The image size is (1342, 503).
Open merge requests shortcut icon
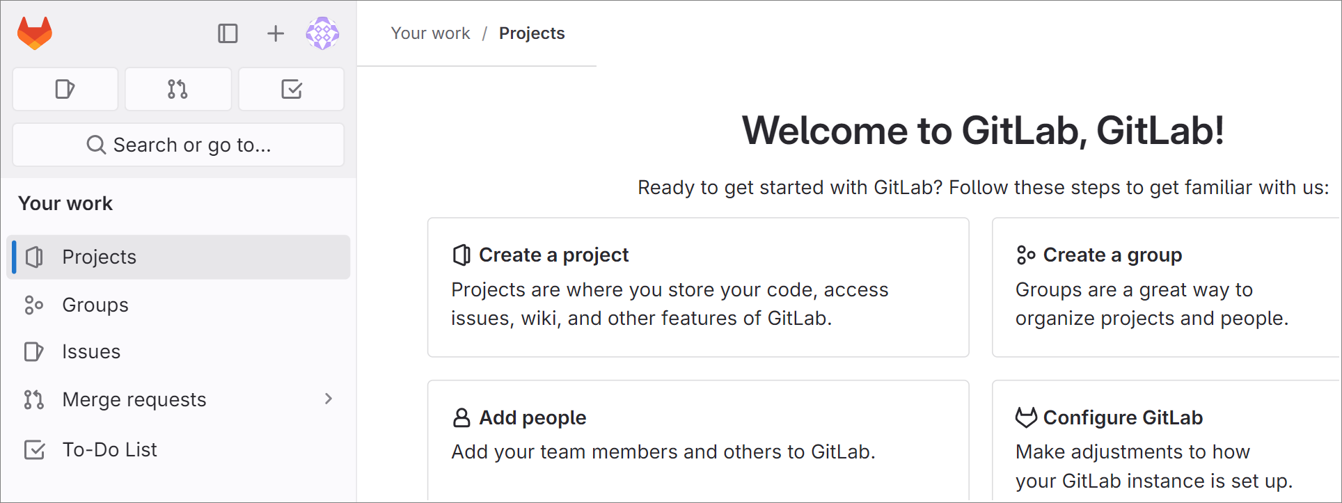tap(178, 89)
